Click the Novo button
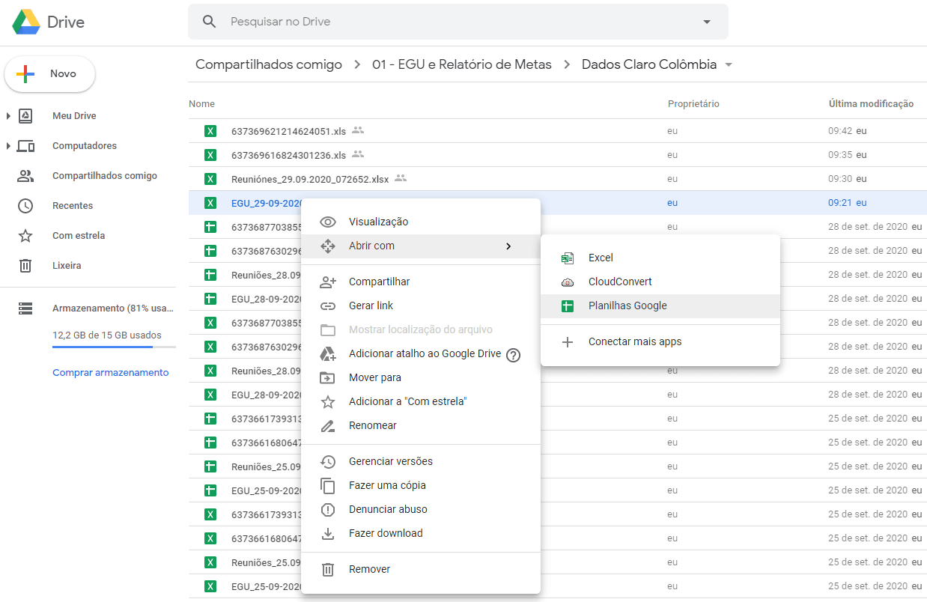This screenshot has height=602, width=927. click(50, 74)
